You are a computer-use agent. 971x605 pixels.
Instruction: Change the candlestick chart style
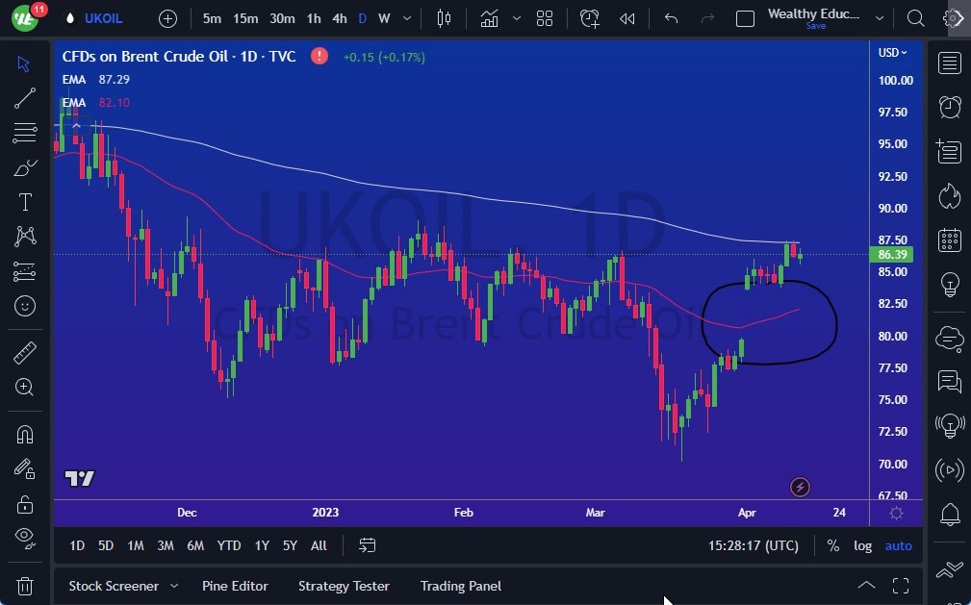[444, 18]
